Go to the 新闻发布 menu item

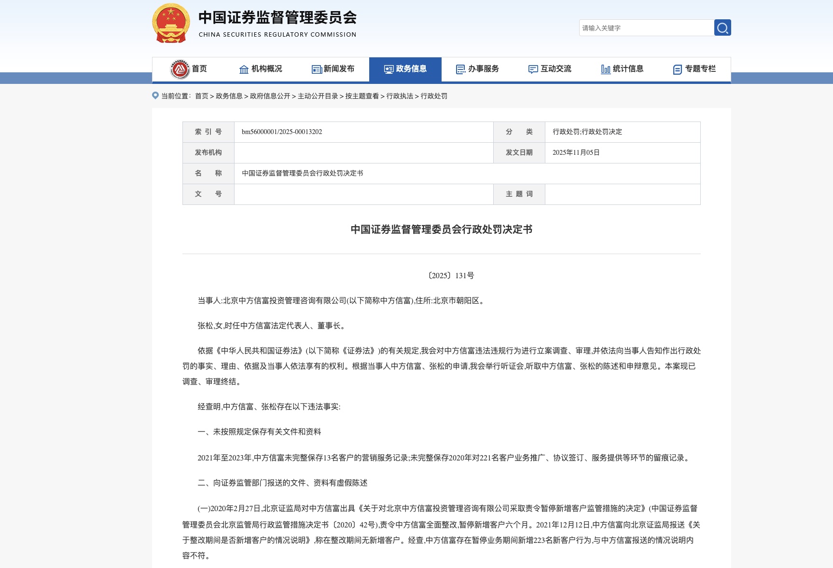[x=333, y=69]
